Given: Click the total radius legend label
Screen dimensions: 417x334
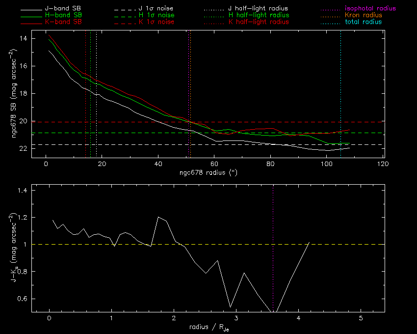Looking at the screenshot, I should pos(363,22).
